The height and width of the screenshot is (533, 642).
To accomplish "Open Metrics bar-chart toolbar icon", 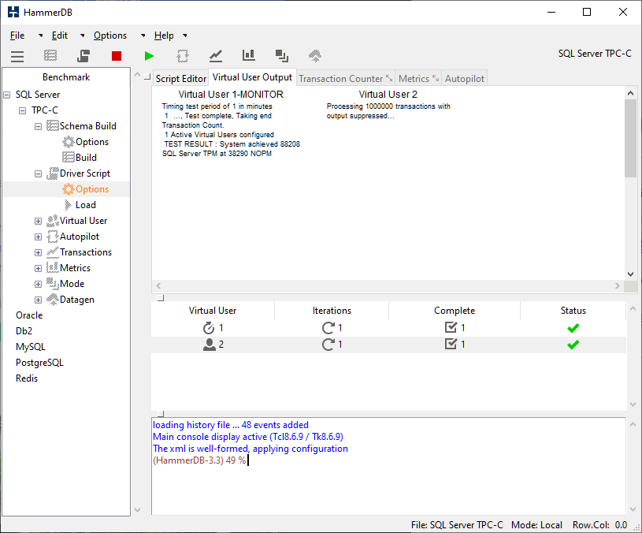I will coord(249,55).
